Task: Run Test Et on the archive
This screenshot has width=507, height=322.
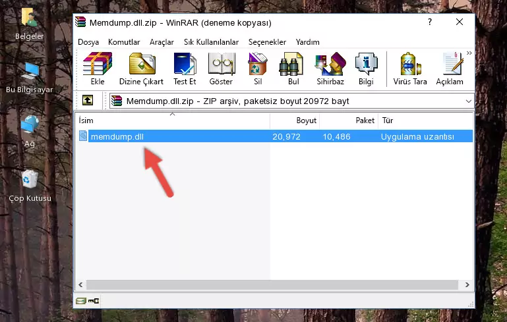Action: tap(185, 68)
